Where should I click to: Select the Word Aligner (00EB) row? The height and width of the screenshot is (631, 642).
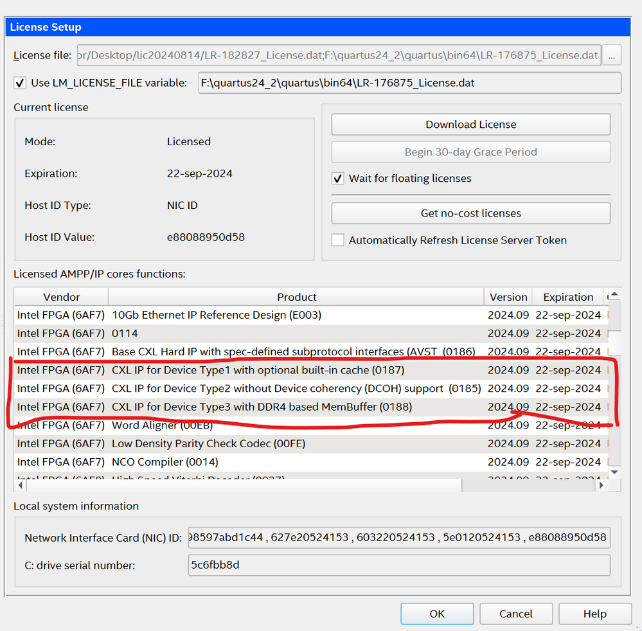pos(311,425)
